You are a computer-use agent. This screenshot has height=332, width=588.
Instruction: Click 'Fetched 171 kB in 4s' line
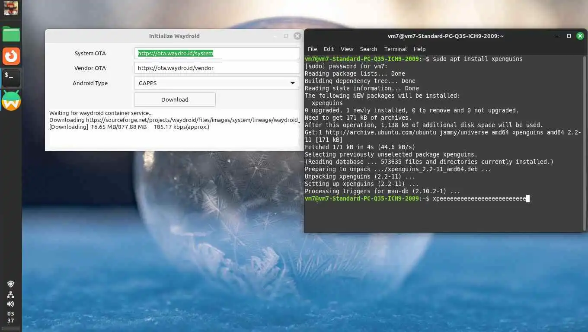[x=360, y=147]
